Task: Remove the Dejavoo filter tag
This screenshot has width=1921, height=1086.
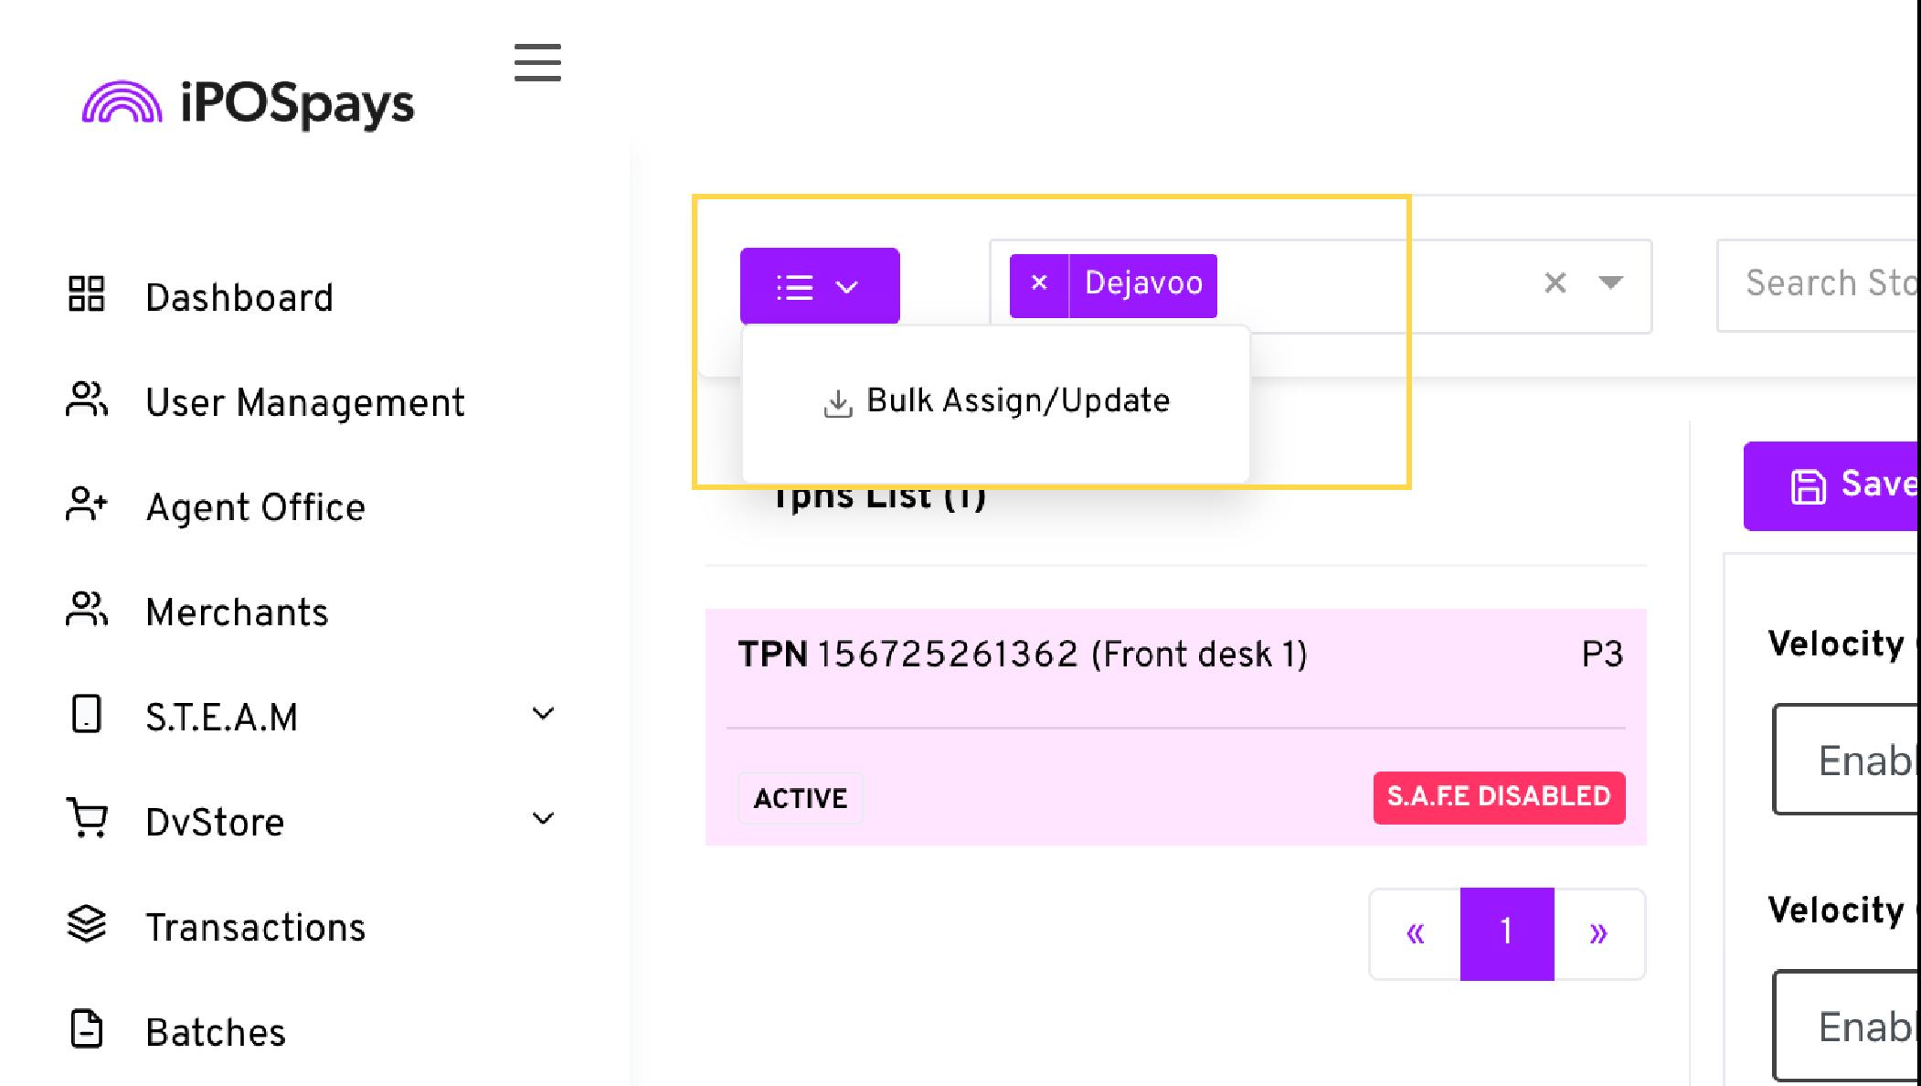Action: click(x=1039, y=283)
